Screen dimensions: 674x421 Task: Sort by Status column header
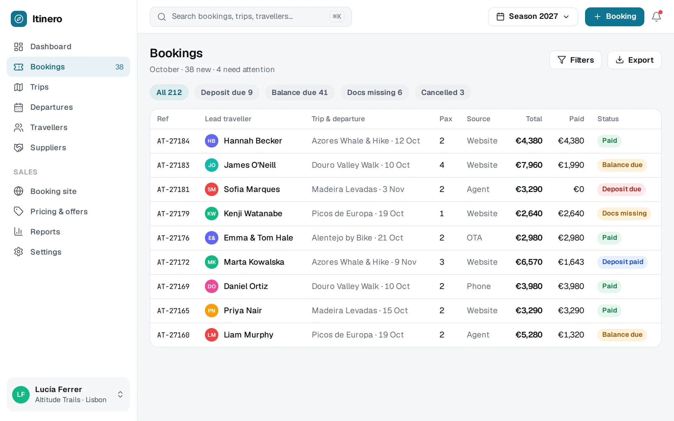608,119
